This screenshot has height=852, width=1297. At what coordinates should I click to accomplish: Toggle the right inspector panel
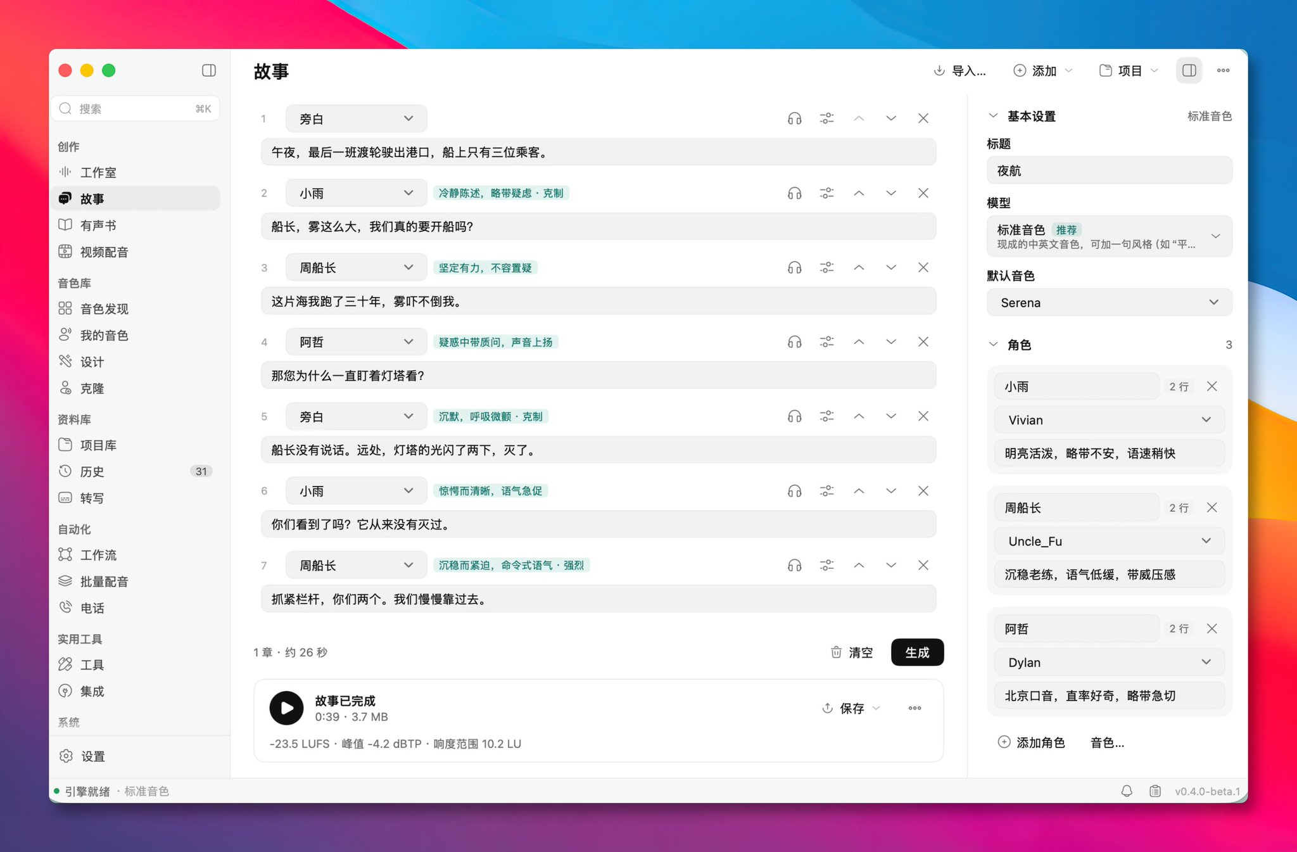pyautogui.click(x=1189, y=70)
